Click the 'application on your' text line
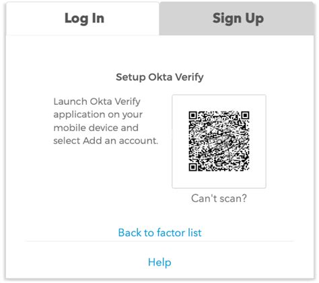 (98, 115)
